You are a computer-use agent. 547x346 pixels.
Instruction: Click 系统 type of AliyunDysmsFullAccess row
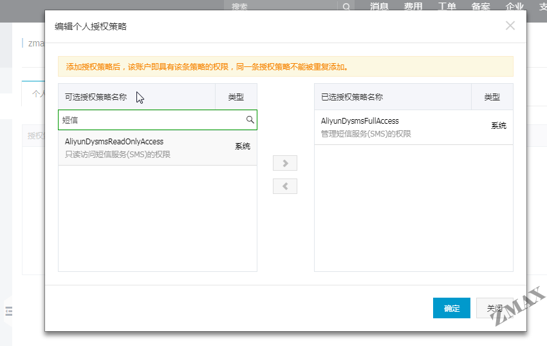click(x=499, y=126)
